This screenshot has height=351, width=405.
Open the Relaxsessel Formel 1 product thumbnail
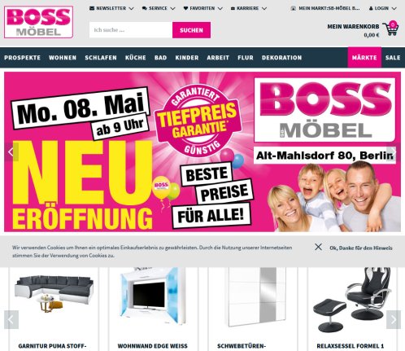[x=351, y=300]
